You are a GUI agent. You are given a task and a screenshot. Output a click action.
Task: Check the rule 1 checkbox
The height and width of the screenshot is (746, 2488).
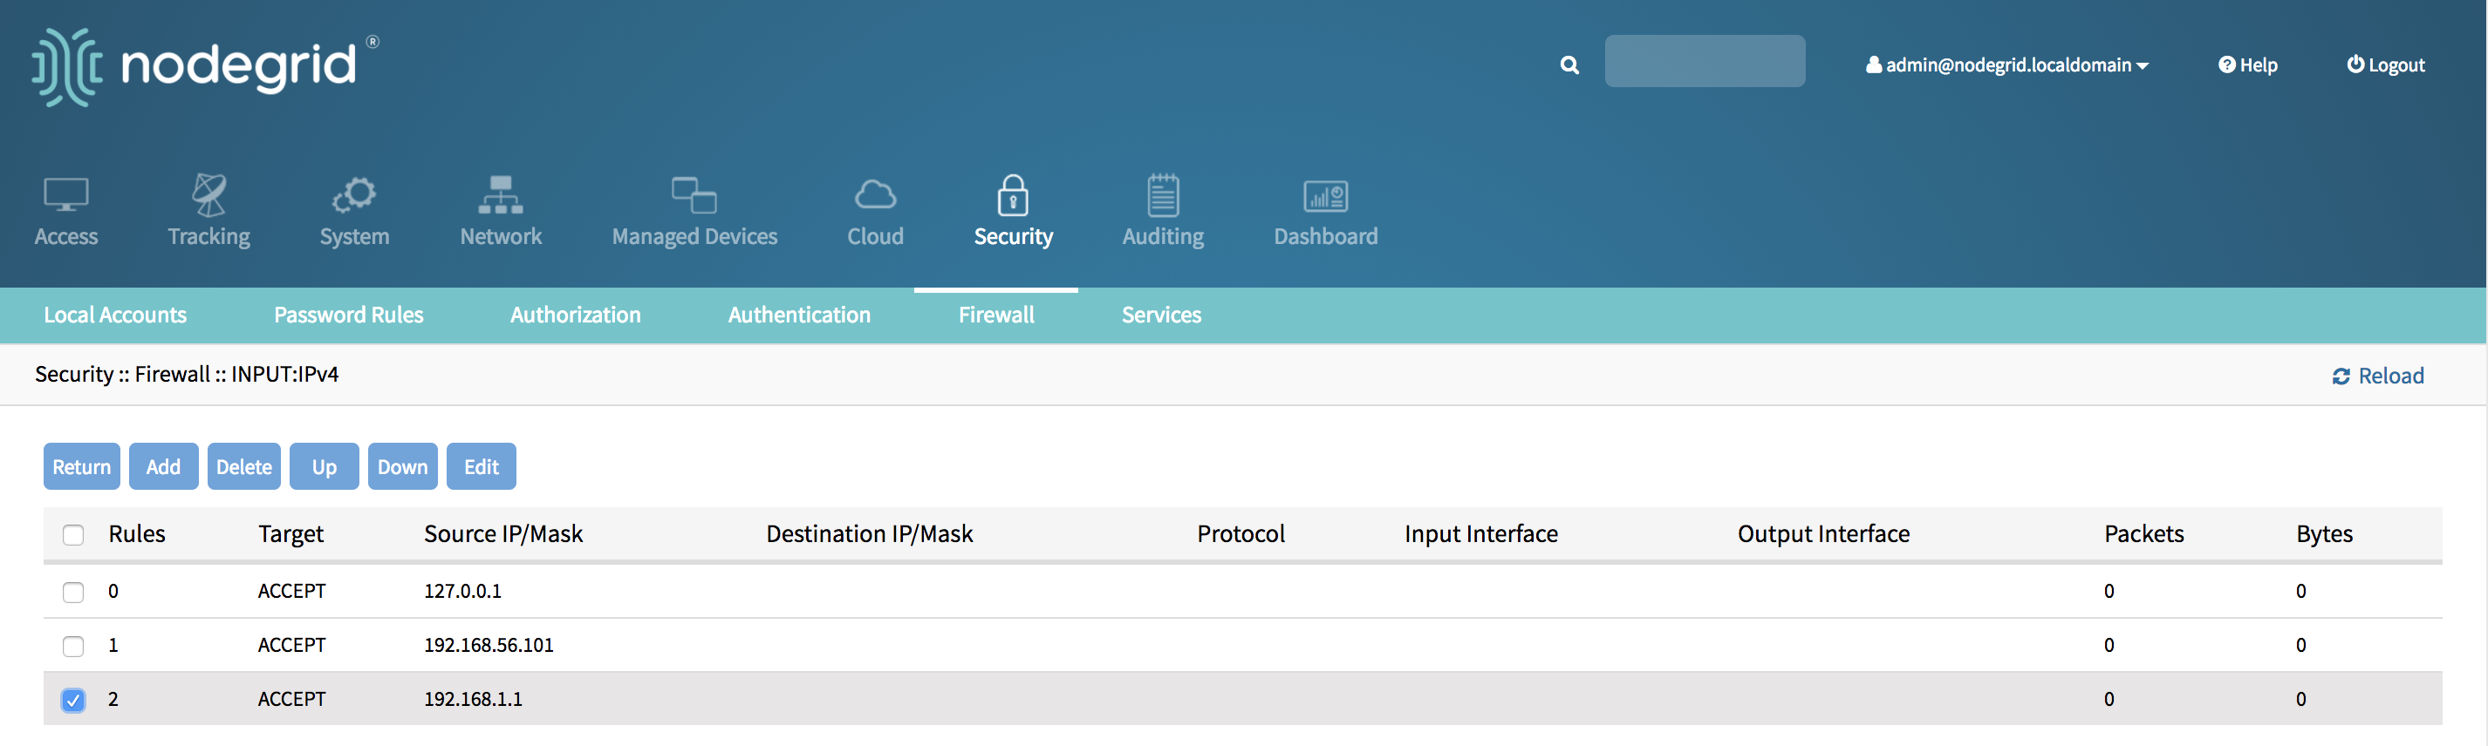pos(73,646)
